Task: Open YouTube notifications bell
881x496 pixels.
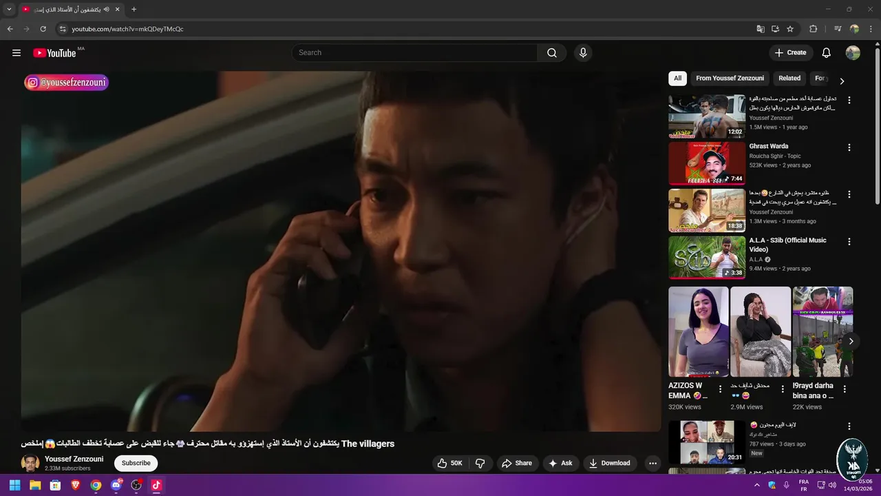Action: (827, 53)
